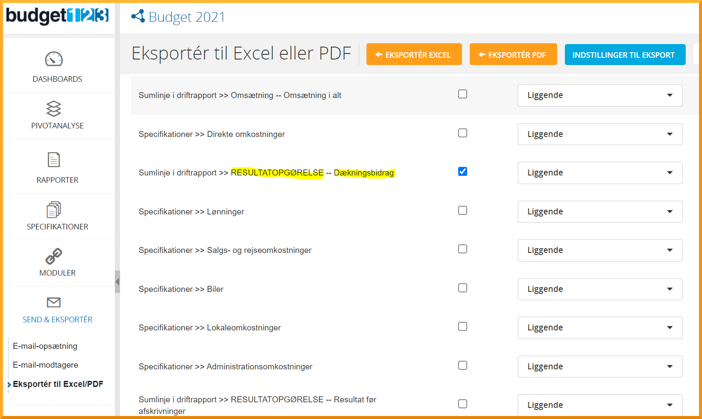Open Dashboards via the gauge icon
Screen dimensions: 702x419
[x=54, y=59]
